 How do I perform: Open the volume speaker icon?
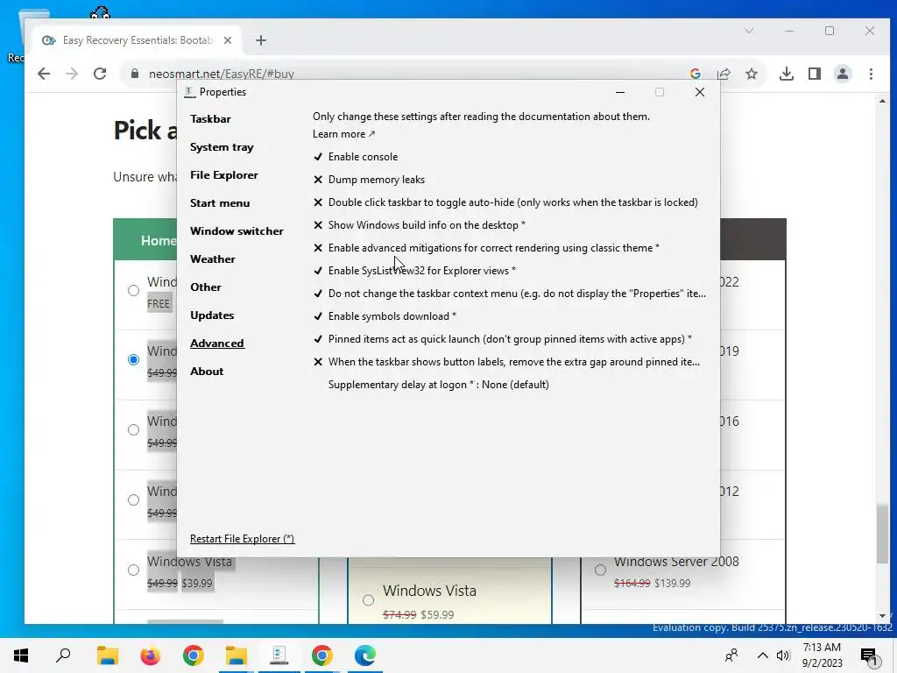coord(783,655)
